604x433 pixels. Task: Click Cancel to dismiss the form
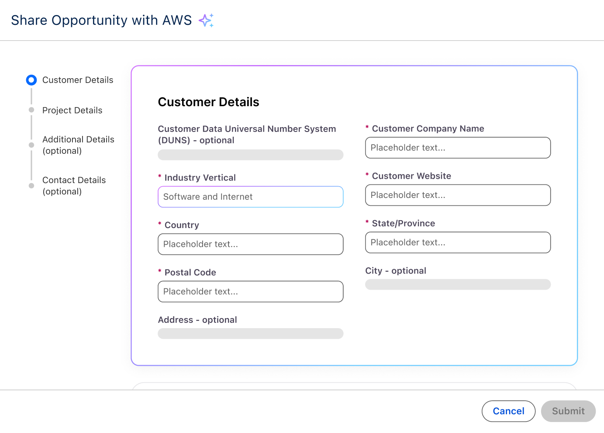coord(508,411)
